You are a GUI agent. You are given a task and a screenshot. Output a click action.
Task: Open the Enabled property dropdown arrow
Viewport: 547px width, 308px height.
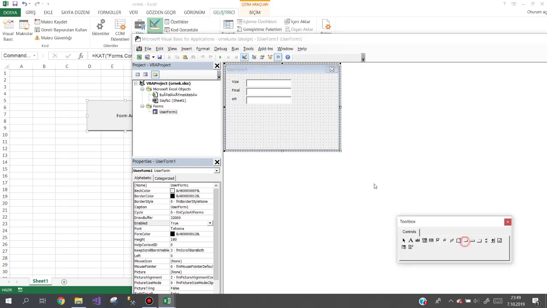point(210,223)
